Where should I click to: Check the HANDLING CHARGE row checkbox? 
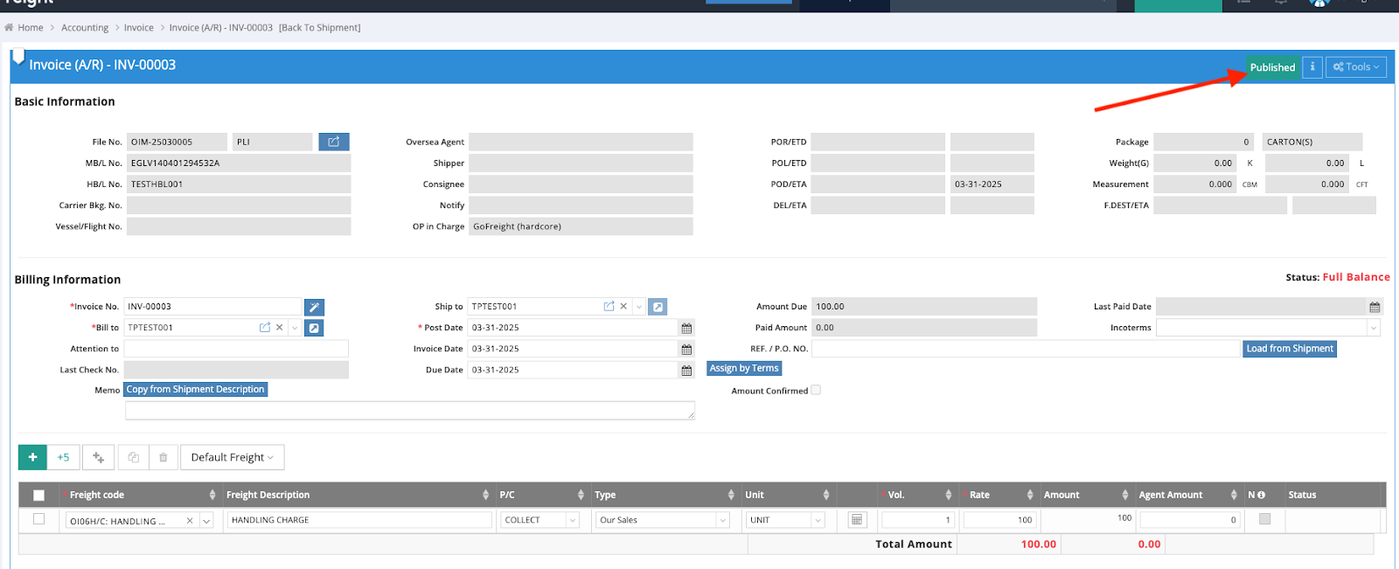click(x=38, y=519)
